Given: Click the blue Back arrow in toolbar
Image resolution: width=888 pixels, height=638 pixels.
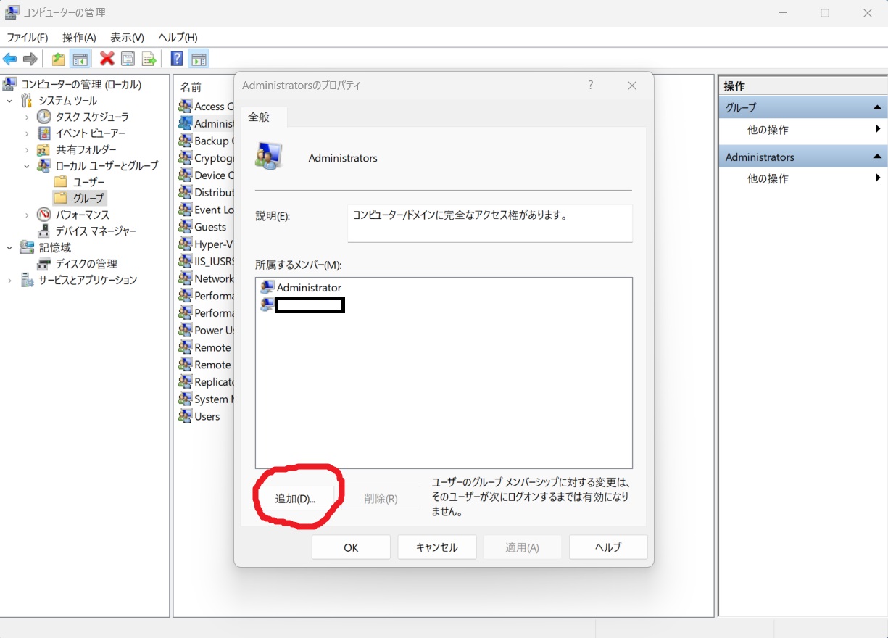Looking at the screenshot, I should tap(10, 59).
